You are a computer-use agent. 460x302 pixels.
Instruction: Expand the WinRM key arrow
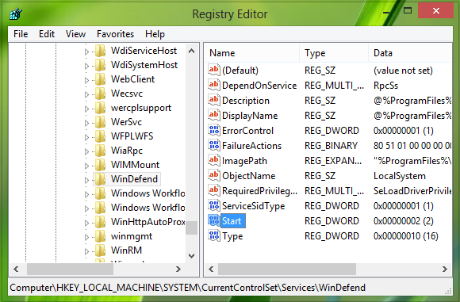[x=86, y=251]
